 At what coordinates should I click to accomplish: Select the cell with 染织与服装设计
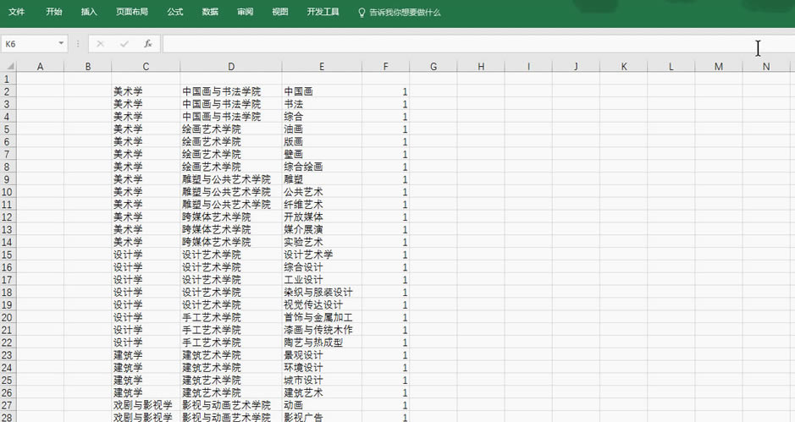coord(318,292)
